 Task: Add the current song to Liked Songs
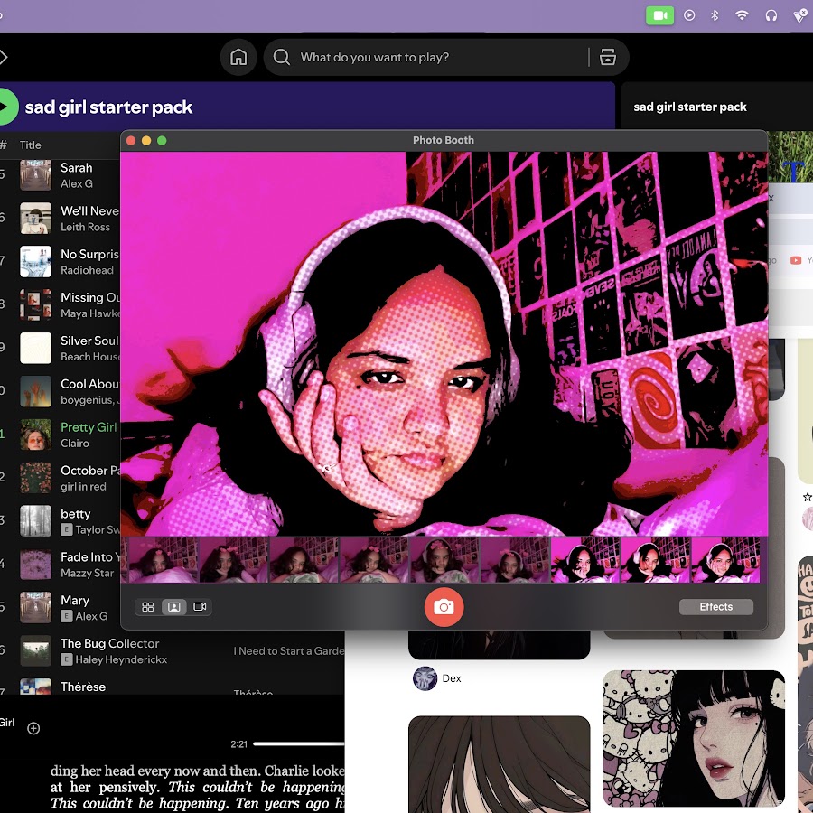(33, 728)
